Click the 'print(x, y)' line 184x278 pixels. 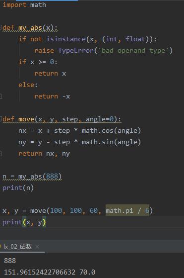pyautogui.click(x=24, y=222)
